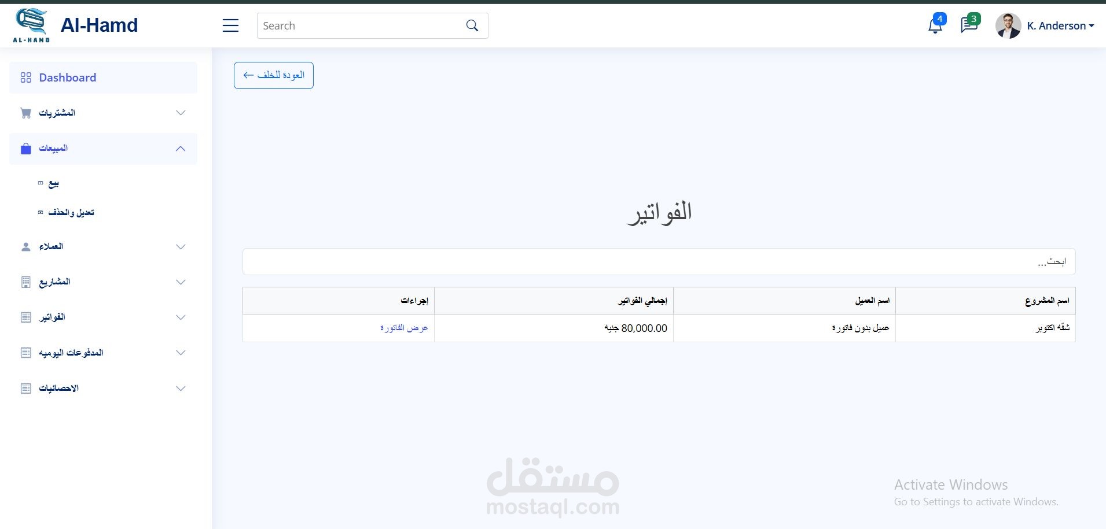Viewport: 1106px width, 529px height.
Task: Select the المشتريات sidebar label
Action: pyautogui.click(x=57, y=113)
